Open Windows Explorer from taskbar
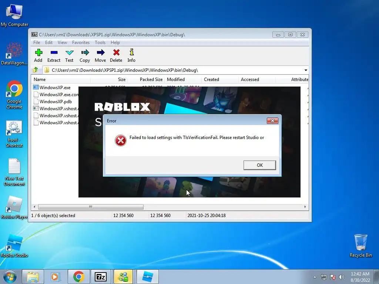This screenshot has width=379, height=284. (33, 277)
